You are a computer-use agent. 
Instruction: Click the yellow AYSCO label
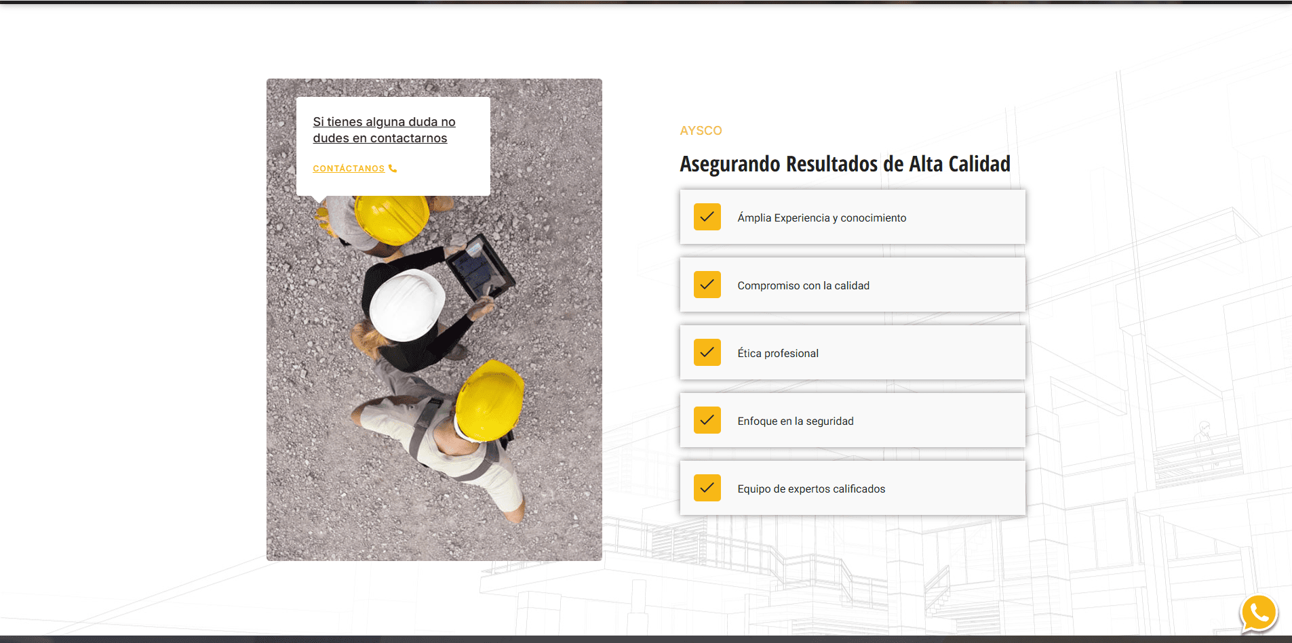point(701,131)
